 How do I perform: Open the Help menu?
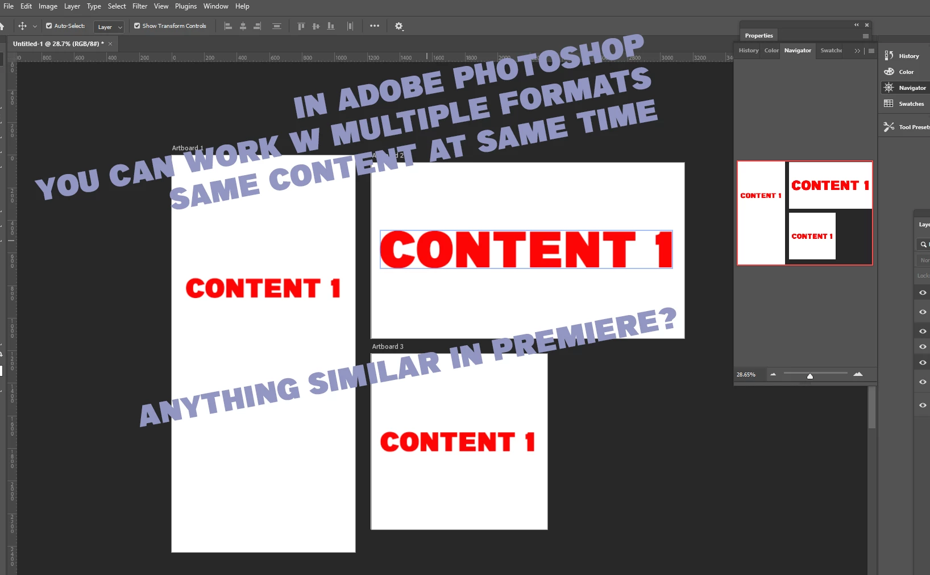[x=242, y=6]
